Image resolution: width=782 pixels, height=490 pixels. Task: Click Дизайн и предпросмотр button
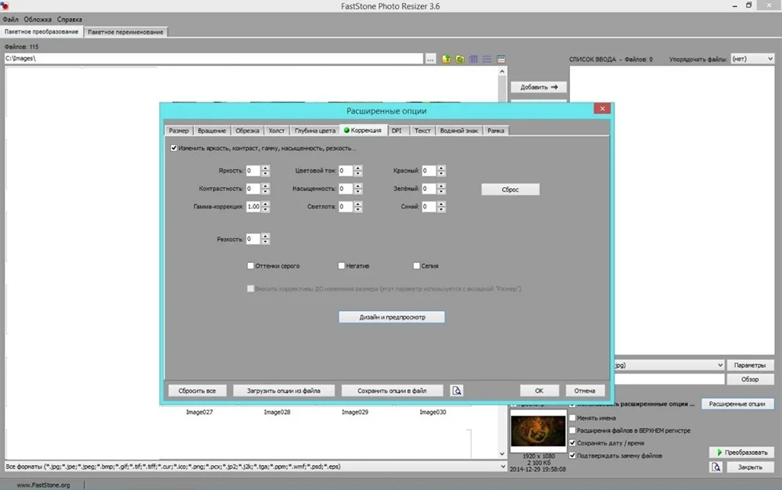(392, 317)
